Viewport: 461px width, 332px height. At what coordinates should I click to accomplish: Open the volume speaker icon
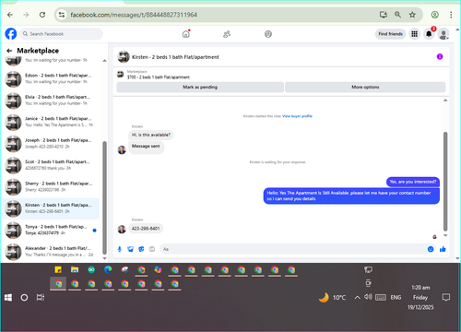[x=368, y=297]
